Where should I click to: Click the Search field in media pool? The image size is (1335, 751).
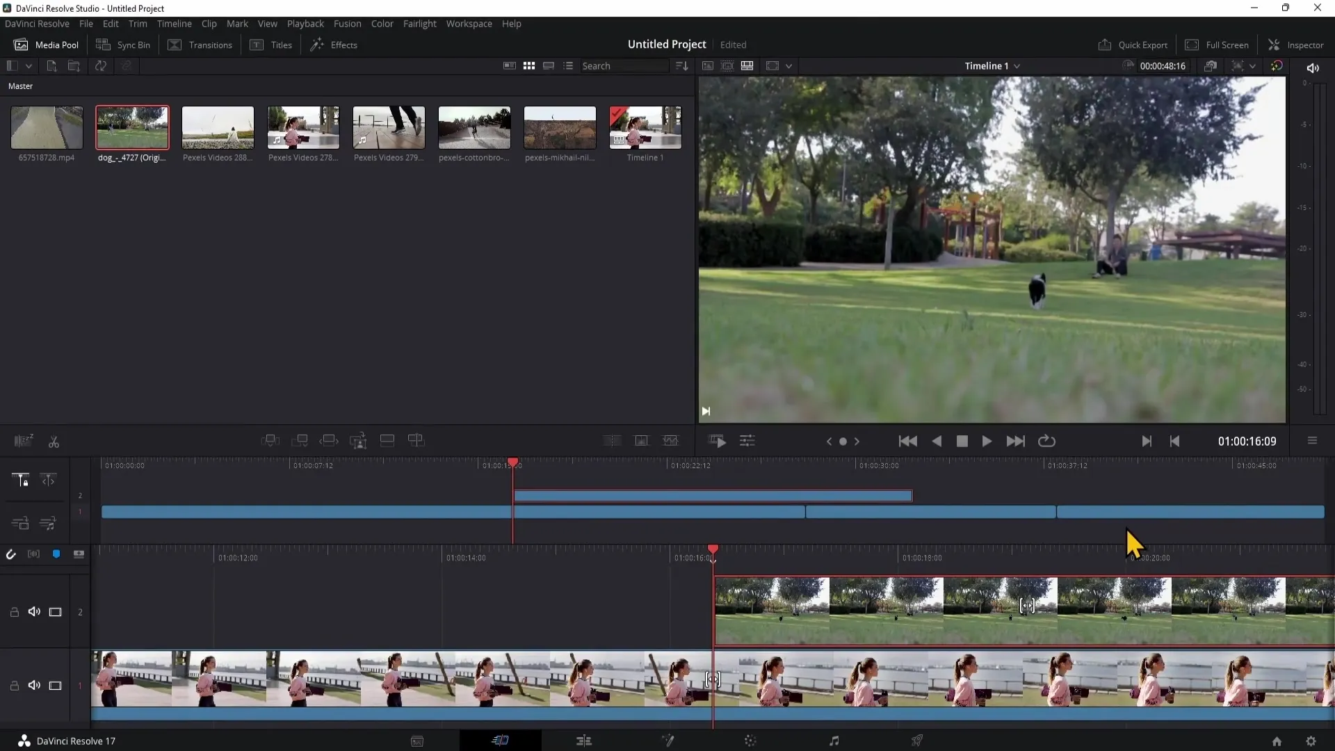pos(623,66)
